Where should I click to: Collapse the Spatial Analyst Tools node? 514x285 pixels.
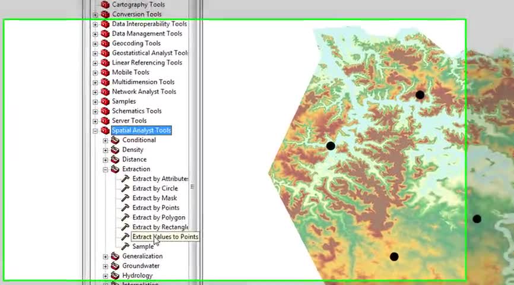point(95,131)
